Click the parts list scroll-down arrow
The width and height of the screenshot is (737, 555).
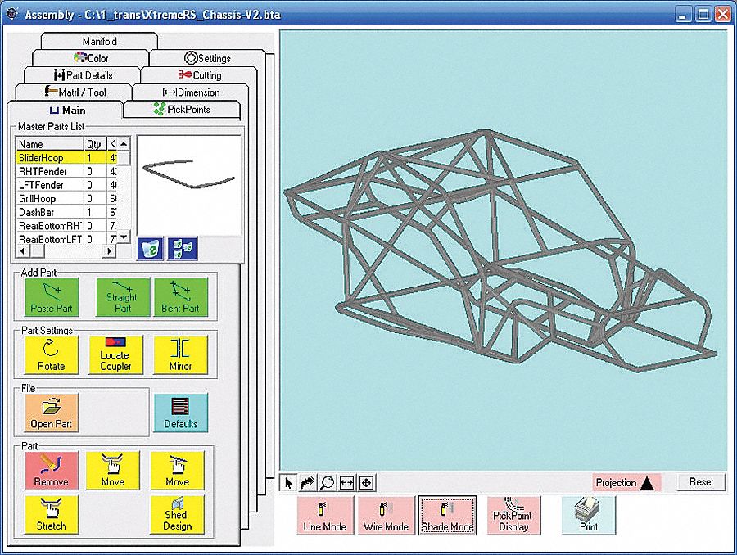click(124, 237)
